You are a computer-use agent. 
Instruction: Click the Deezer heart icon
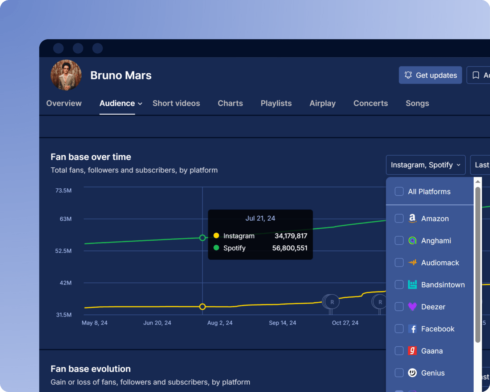(412, 307)
